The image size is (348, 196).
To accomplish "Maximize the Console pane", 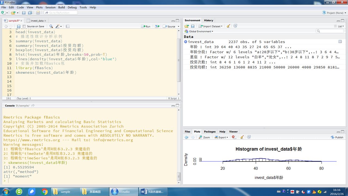I will coord(178,105).
